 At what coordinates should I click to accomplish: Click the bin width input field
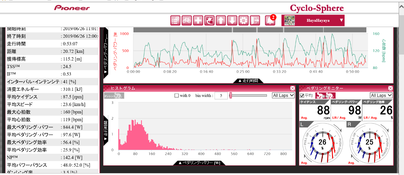pyautogui.click(x=221, y=96)
